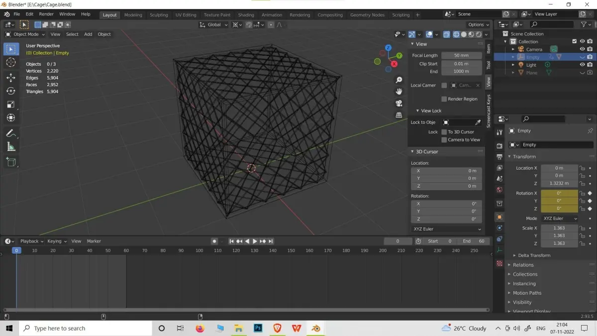Image resolution: width=597 pixels, height=336 pixels.
Task: Open the Object Constraints properties tab
Action: [x=499, y=239]
